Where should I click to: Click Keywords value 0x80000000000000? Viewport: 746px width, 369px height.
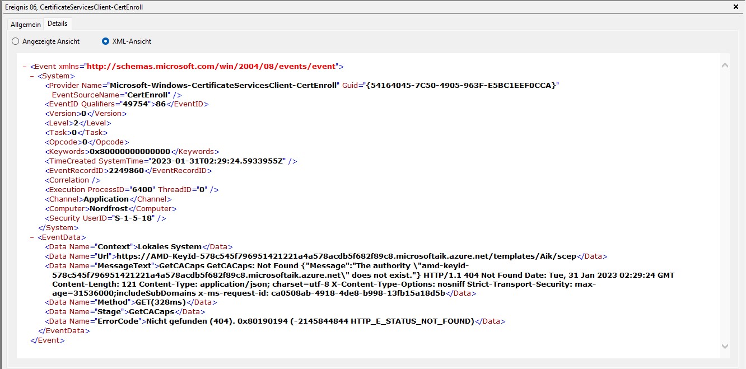(130, 152)
